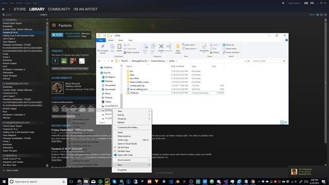Click the Steam library list scrollbar
This screenshot has width=329, height=185.
click(47, 44)
